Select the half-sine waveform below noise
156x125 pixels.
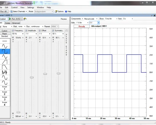(5, 78)
